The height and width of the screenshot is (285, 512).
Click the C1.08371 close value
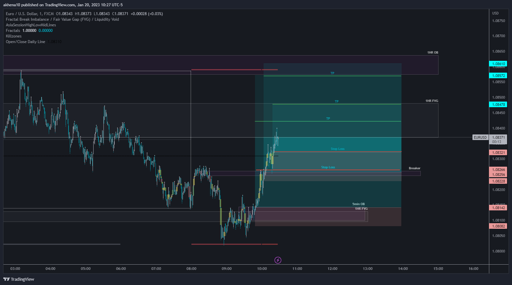pos(120,14)
